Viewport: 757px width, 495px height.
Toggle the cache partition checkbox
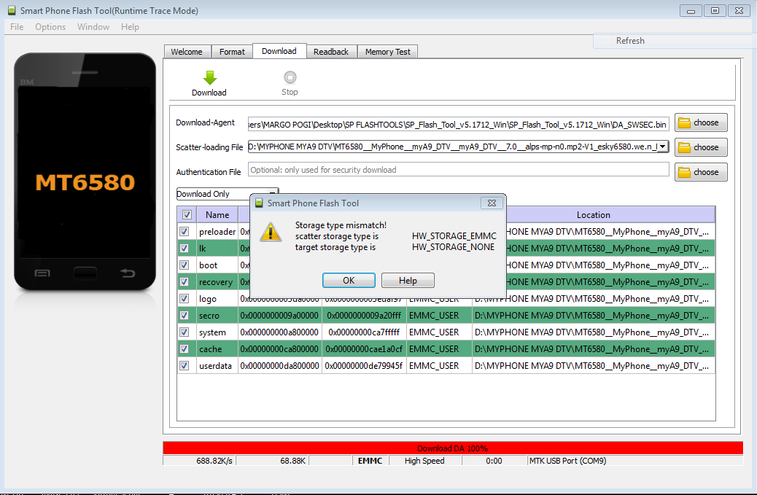coord(185,348)
